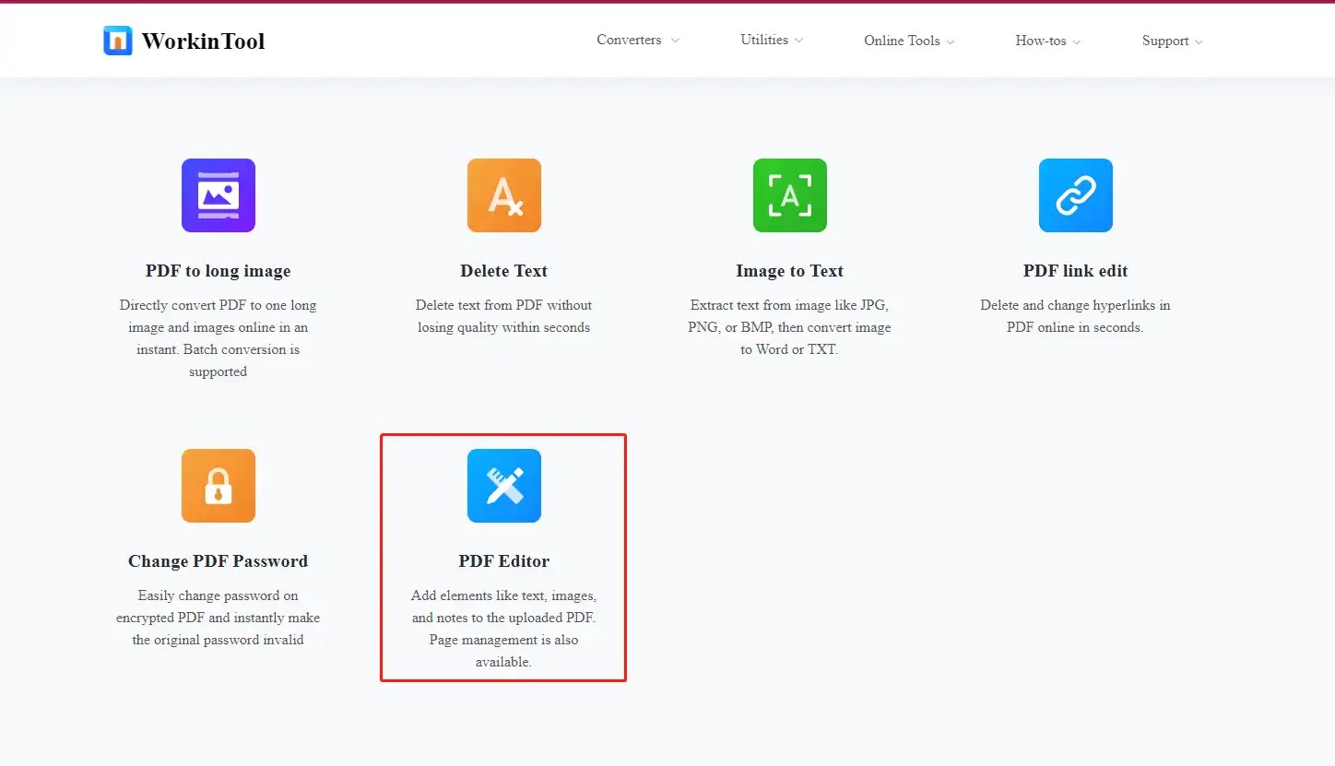Viewport: 1335px width, 766px height.
Task: Click the Image to Text heading link
Action: pos(789,270)
